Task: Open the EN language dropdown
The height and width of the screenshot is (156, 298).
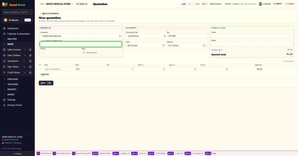Action: [204, 4]
